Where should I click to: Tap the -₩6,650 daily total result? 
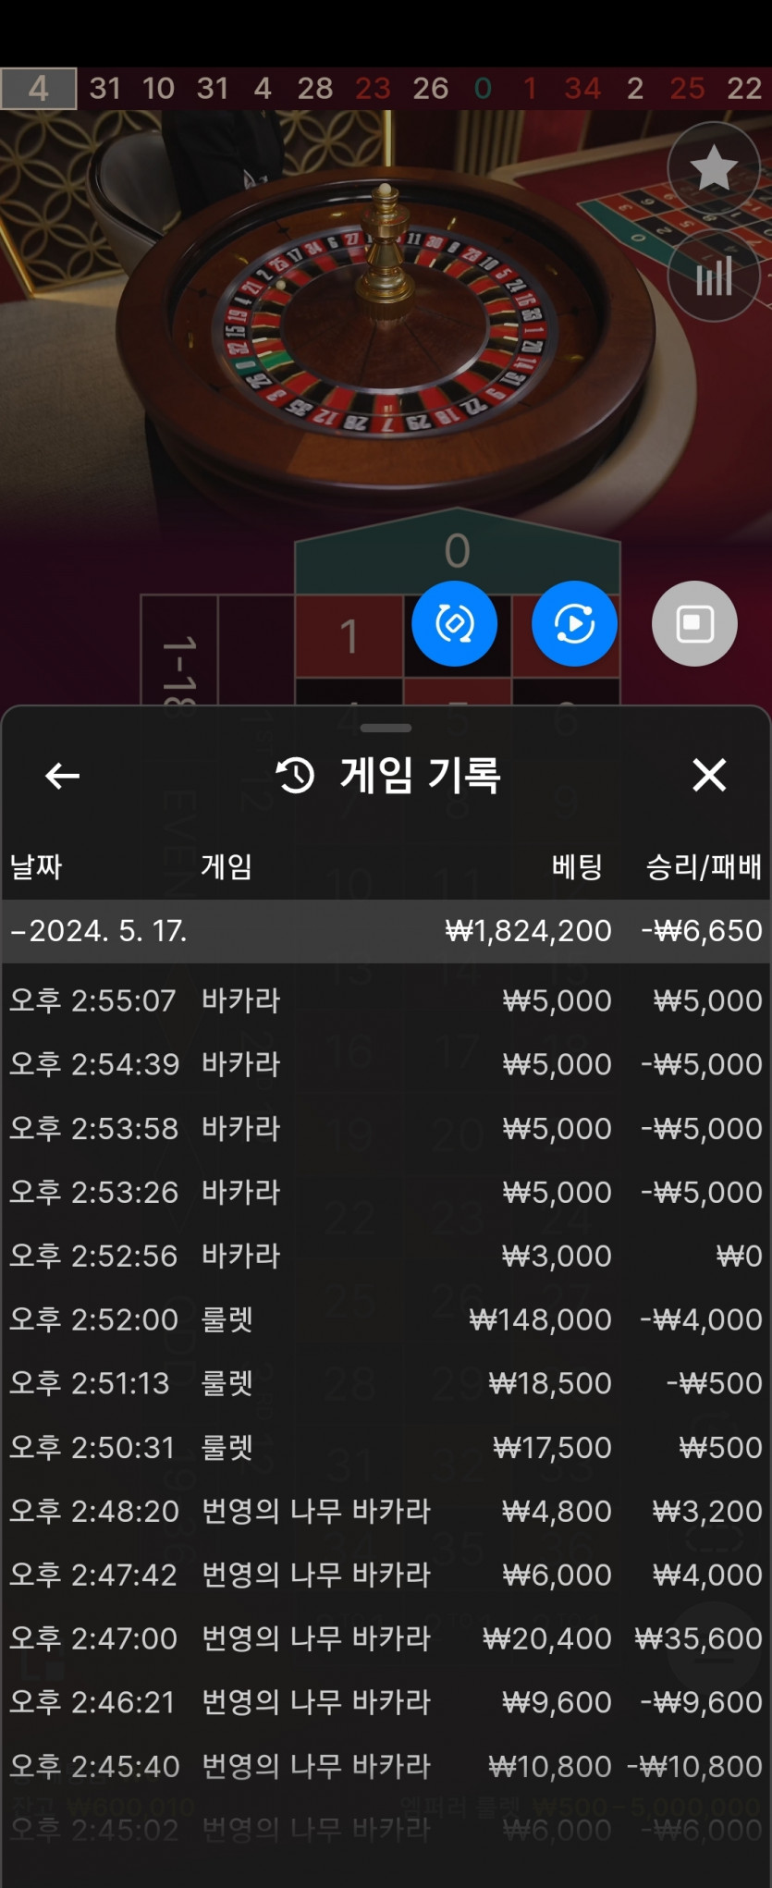coord(702,931)
